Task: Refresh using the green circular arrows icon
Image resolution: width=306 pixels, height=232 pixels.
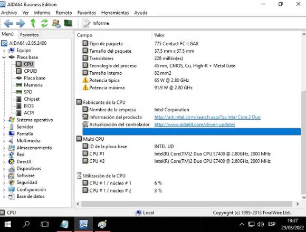Action: pyautogui.click(x=44, y=23)
